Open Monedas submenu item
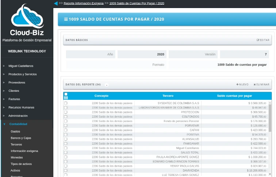The width and height of the screenshot is (276, 177). [16, 157]
